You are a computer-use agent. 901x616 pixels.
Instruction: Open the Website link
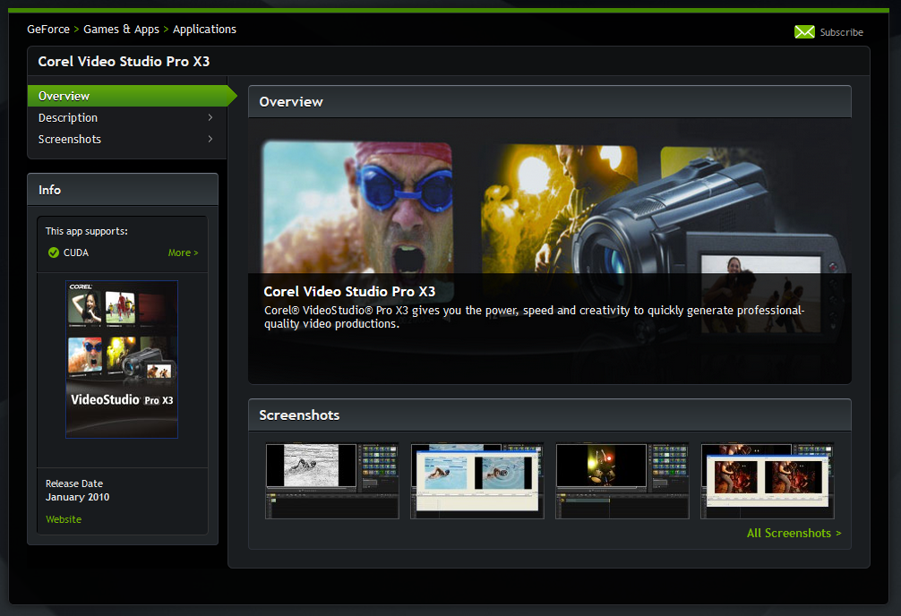point(64,519)
